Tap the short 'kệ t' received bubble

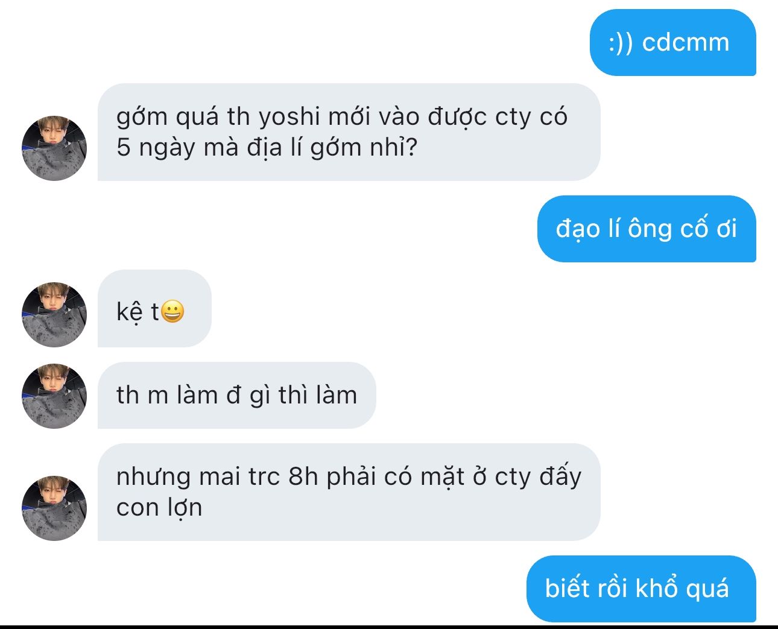point(154,309)
